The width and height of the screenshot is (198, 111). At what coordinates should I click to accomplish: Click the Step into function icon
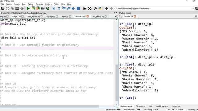click(64, 8)
